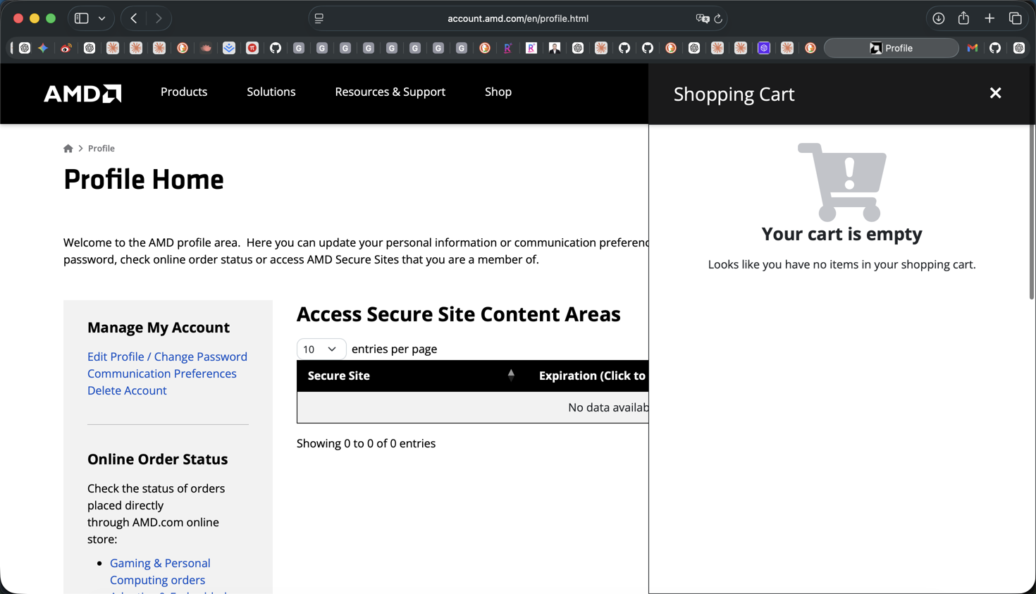Open the Resources & Support menu
The width and height of the screenshot is (1036, 594).
[x=390, y=92]
